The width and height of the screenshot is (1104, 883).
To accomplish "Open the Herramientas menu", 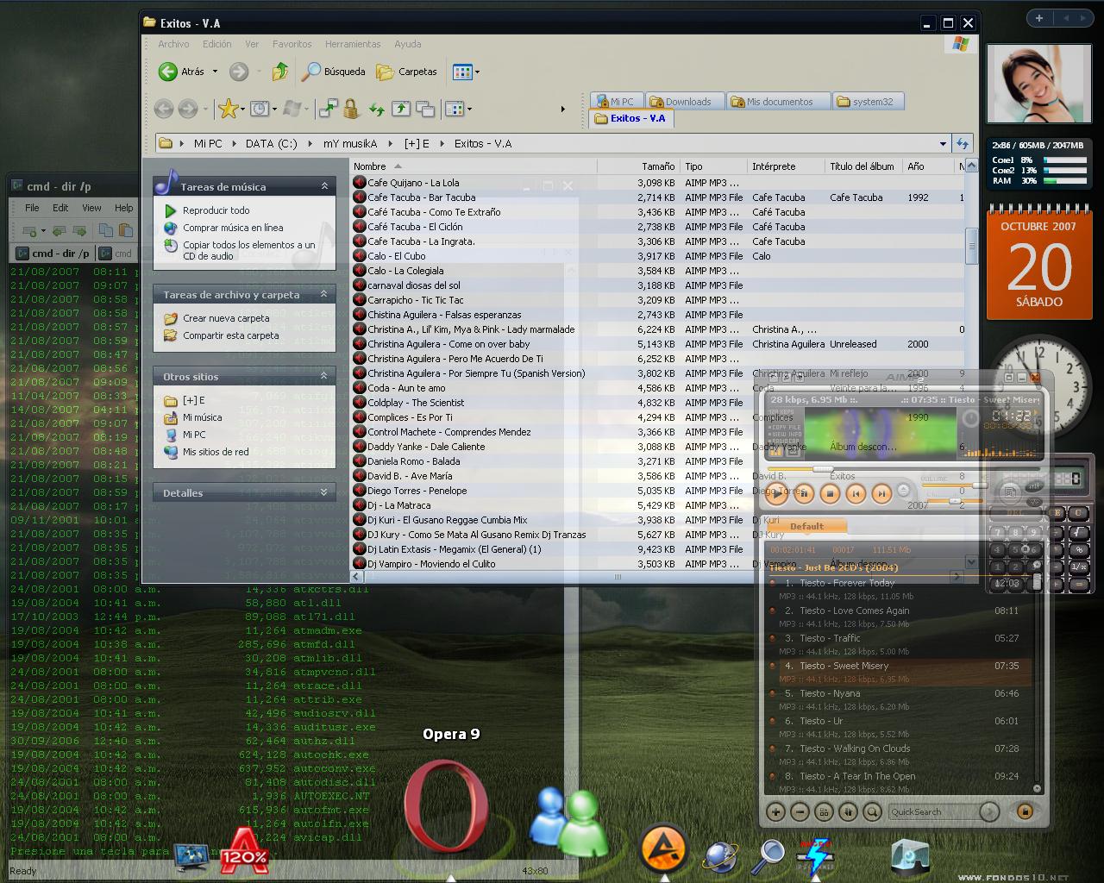I will tap(352, 44).
